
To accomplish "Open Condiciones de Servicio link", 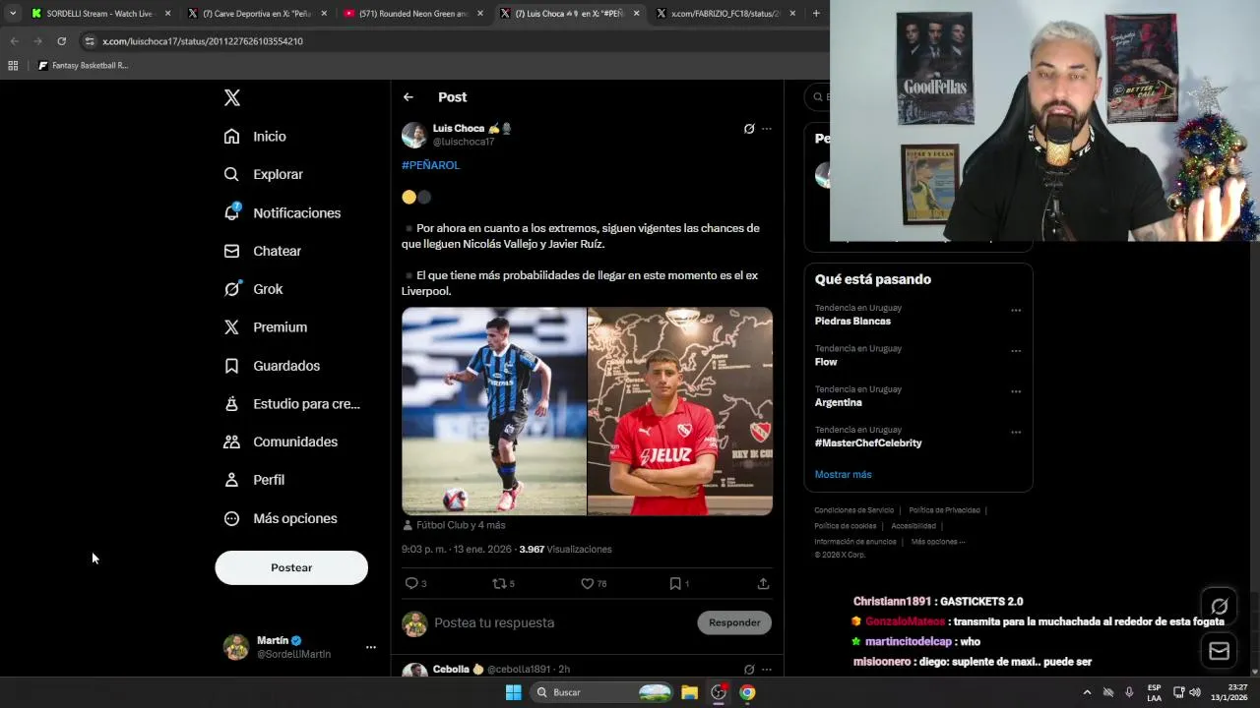I will coord(853,510).
